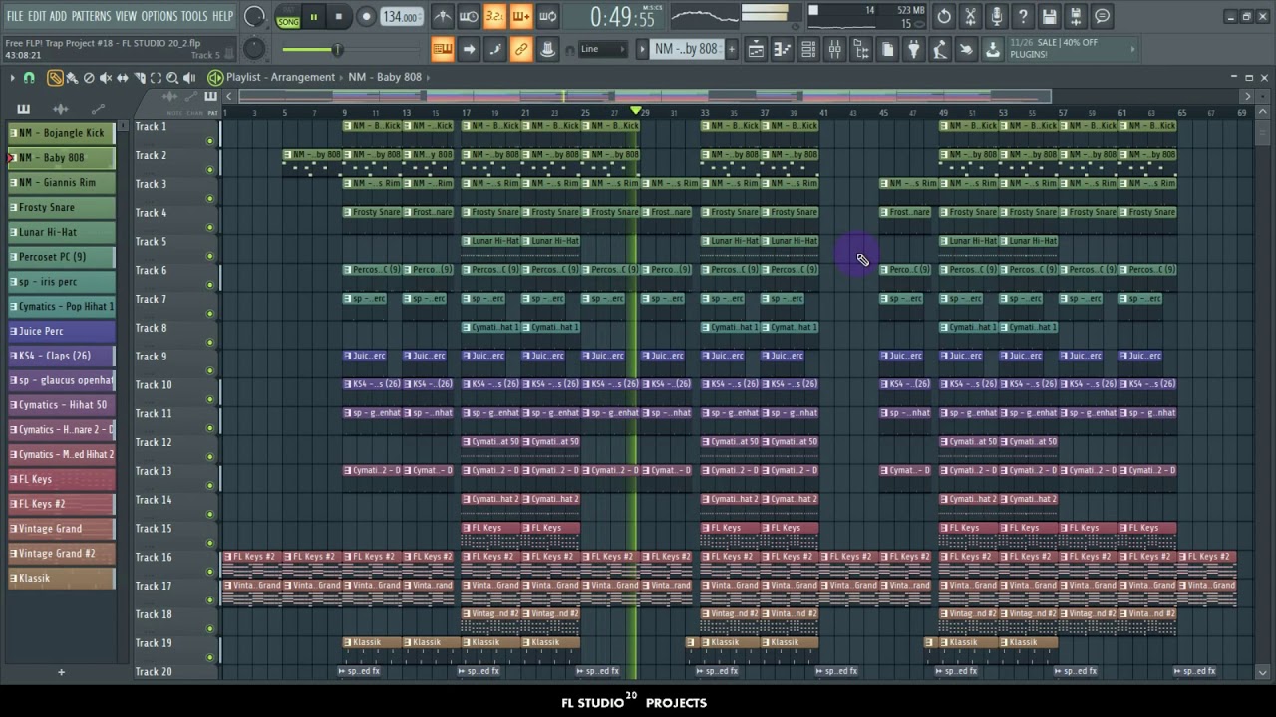The width and height of the screenshot is (1276, 717).
Task: Select the Mute tool in playlist toolbar
Action: [106, 78]
